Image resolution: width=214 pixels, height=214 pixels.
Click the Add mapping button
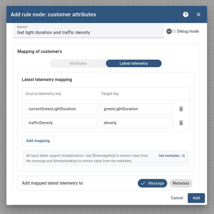point(38,140)
